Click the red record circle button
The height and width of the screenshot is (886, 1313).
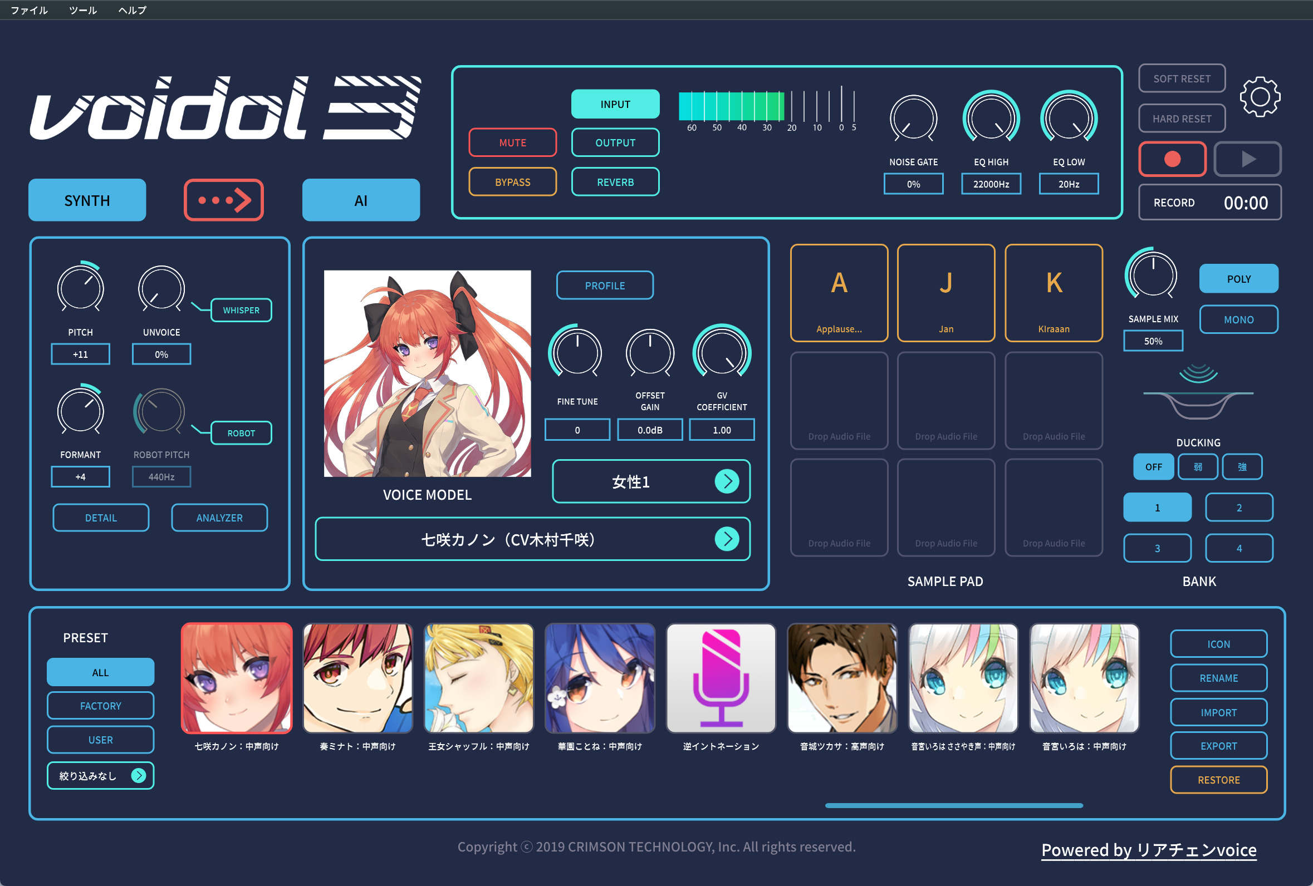pos(1172,159)
